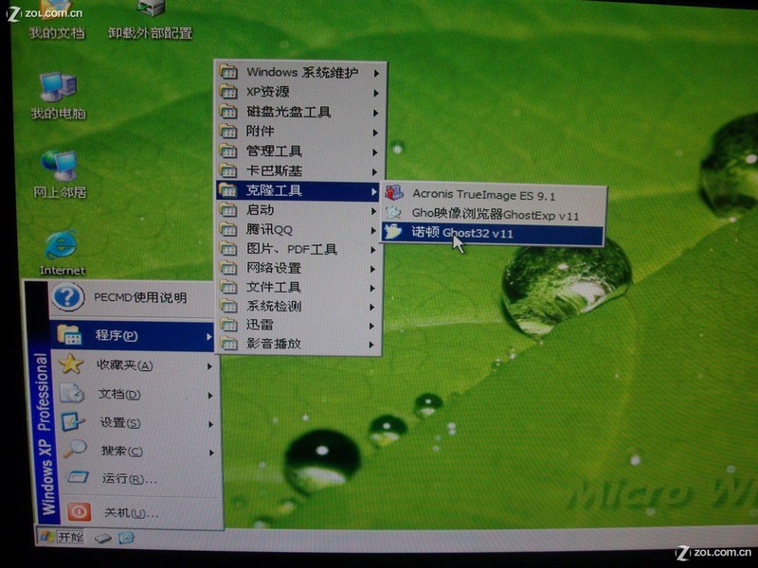Open the 系统检测 menu entry
This screenshot has height=568, width=758.
[298, 306]
